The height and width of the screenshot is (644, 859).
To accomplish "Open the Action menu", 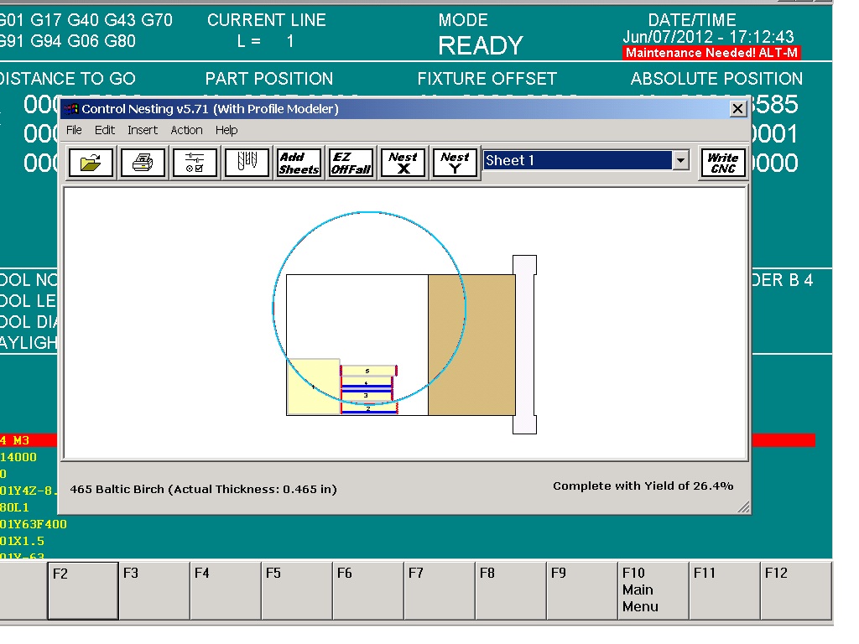I will (186, 130).
